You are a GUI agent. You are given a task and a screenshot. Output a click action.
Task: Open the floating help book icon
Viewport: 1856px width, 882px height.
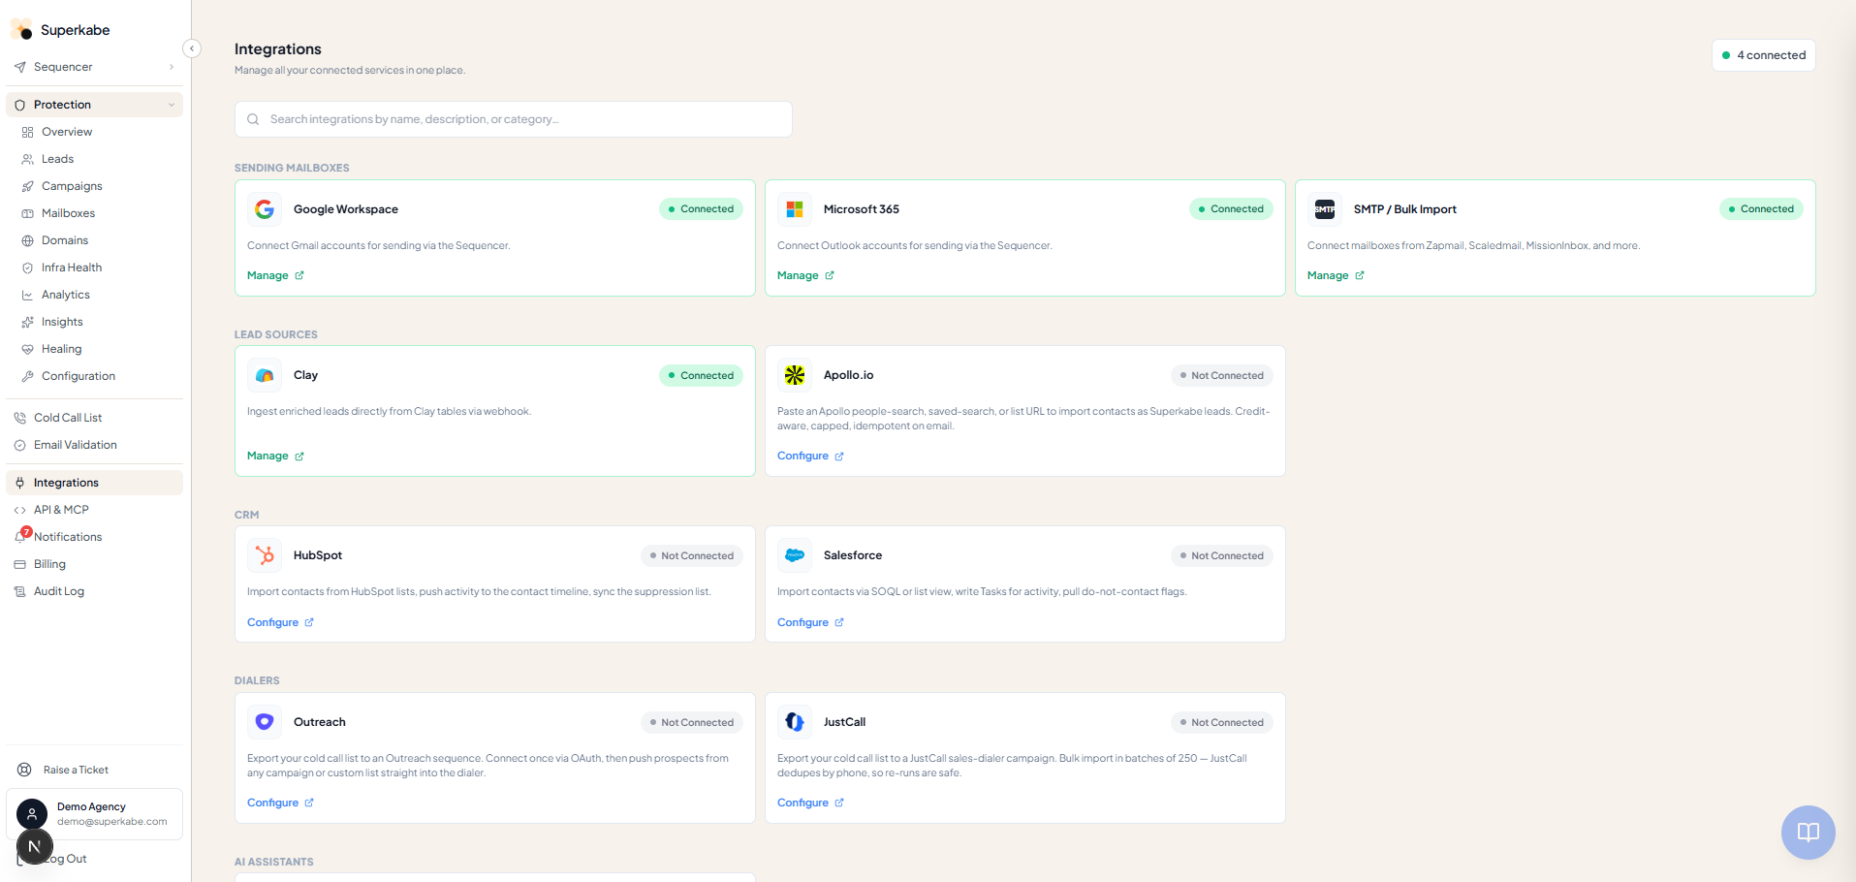click(1809, 833)
